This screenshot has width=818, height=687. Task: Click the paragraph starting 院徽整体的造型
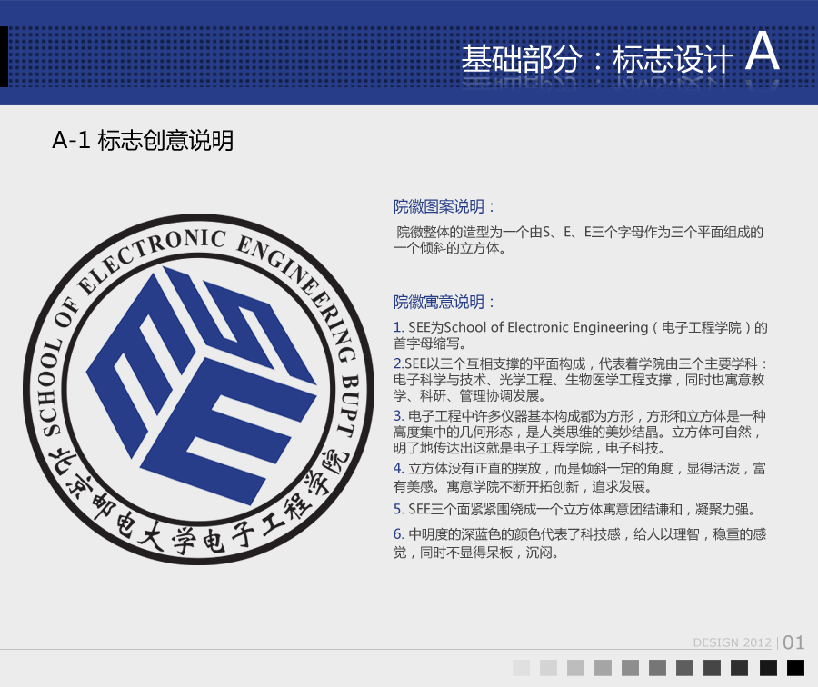point(578,240)
